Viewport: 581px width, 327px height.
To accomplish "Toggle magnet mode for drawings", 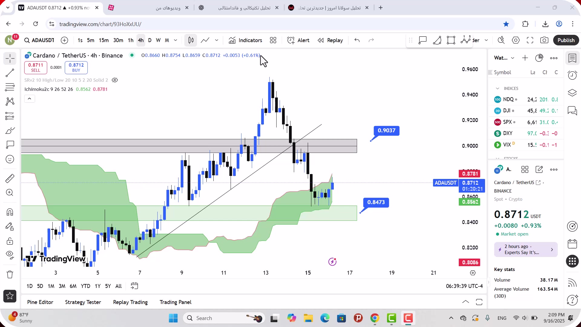I will (10, 212).
